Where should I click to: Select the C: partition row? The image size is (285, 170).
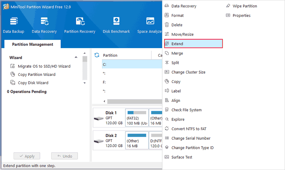point(128,65)
